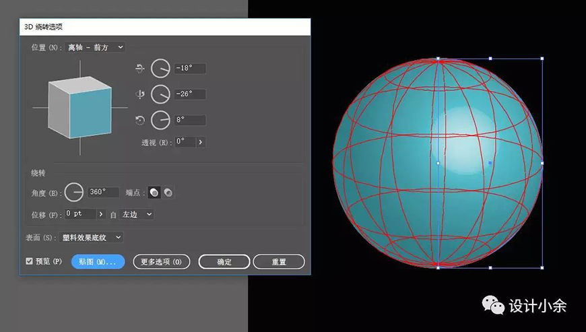The height and width of the screenshot is (332, 586).
Task: Click the 3D 绕转选项 dialog title bar
Action: click(x=165, y=27)
